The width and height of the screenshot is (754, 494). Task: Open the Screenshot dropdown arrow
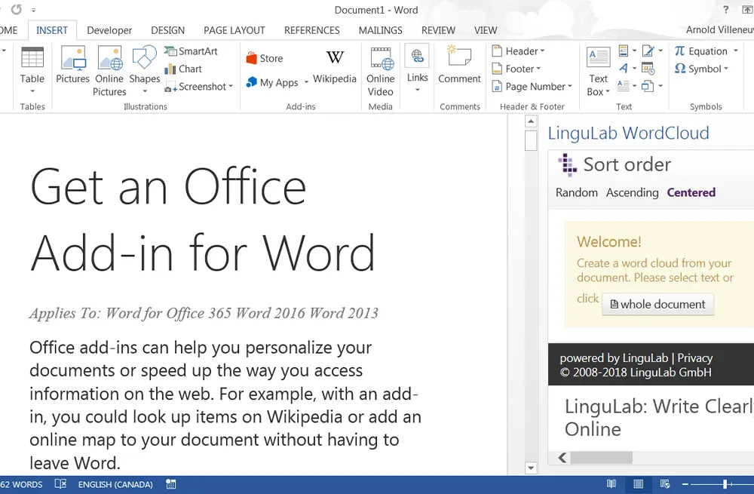[231, 87]
